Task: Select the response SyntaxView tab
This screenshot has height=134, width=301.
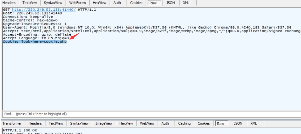Action: coord(79,123)
